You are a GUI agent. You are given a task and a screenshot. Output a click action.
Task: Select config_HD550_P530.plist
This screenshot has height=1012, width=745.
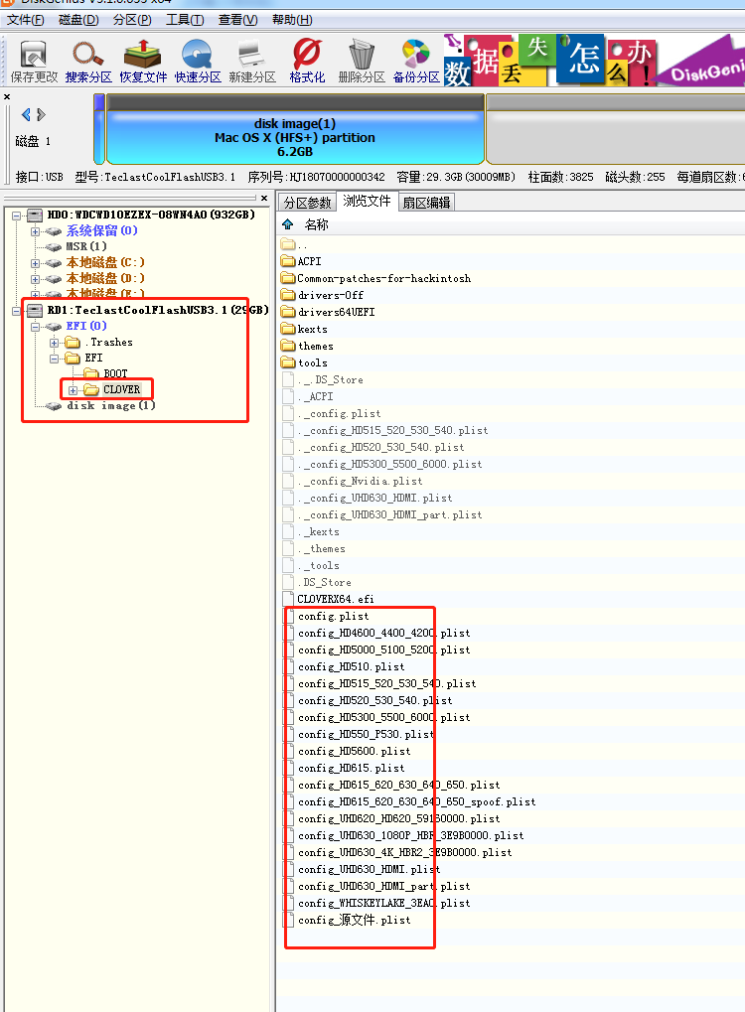pyautogui.click(x=367, y=735)
